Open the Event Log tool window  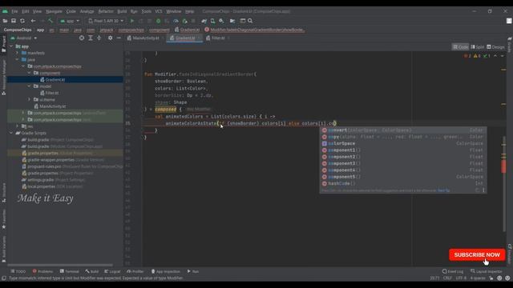point(453,271)
